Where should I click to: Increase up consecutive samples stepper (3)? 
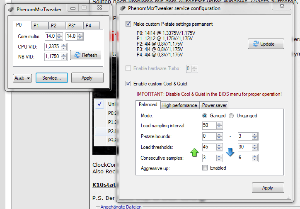coord(219,156)
